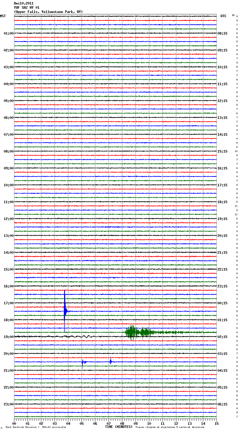Select the 14:00 MST time label
239x431 pixels.
point(8,253)
